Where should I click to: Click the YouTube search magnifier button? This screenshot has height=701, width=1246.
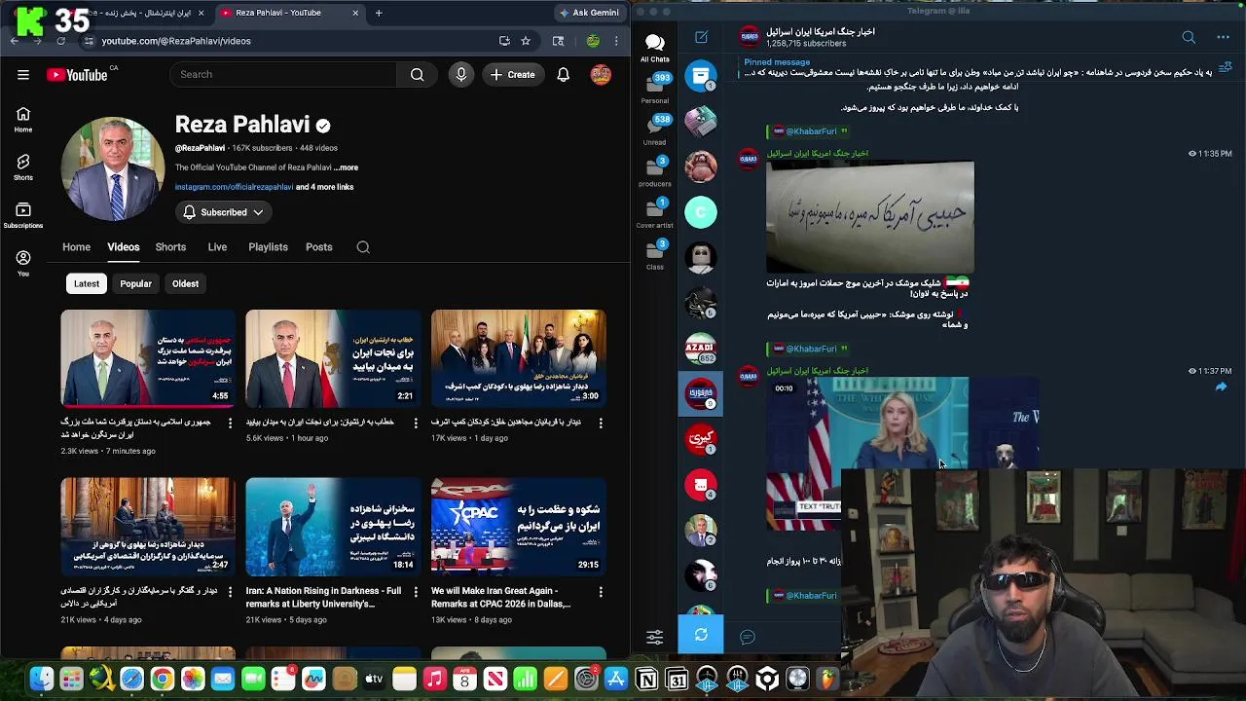417,75
